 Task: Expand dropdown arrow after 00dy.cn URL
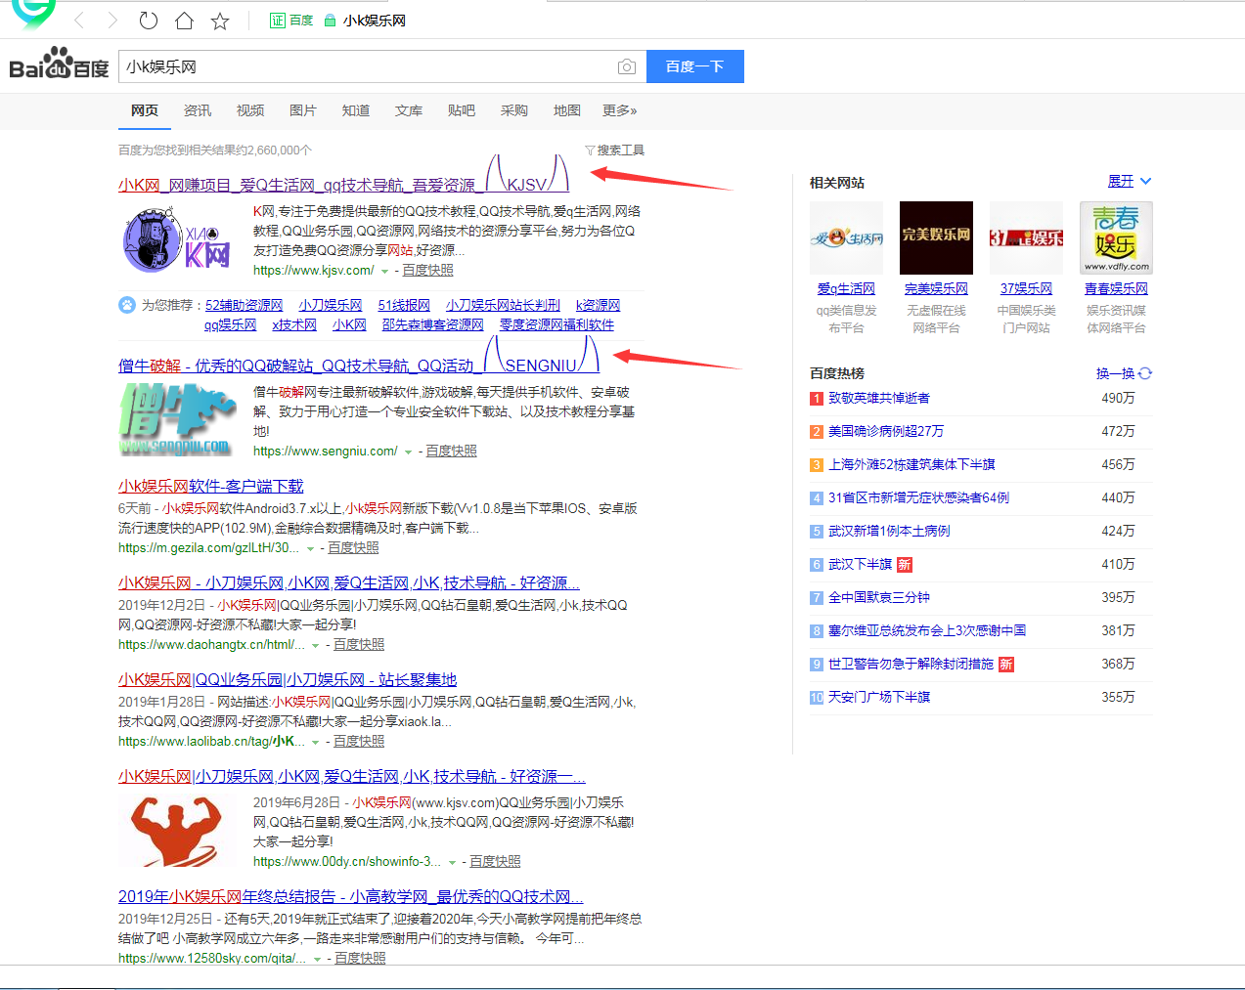tap(452, 862)
